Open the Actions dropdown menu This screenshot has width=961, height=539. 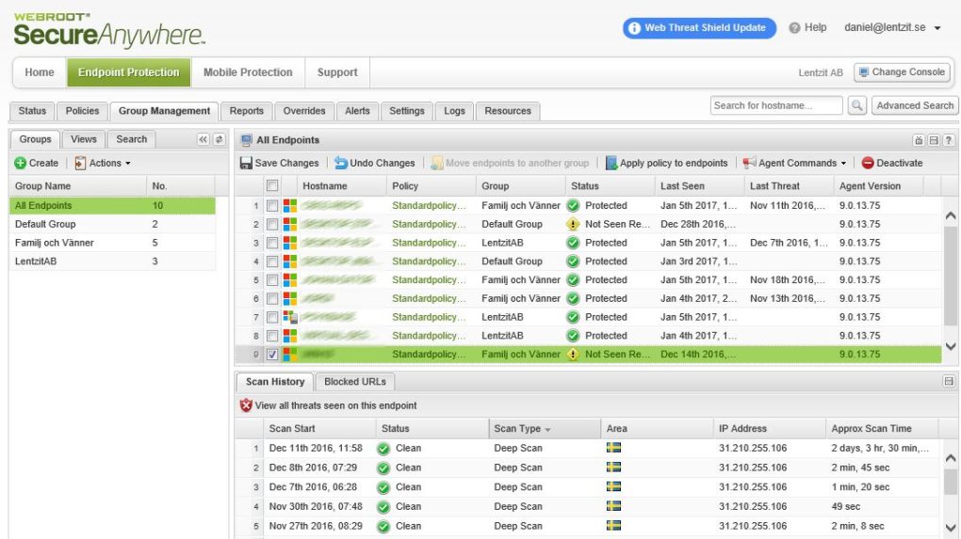click(103, 163)
